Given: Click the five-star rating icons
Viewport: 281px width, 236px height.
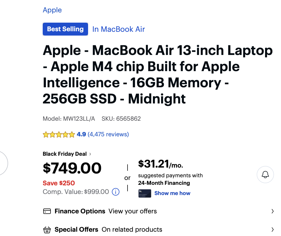Looking at the screenshot, I should tap(59, 134).
